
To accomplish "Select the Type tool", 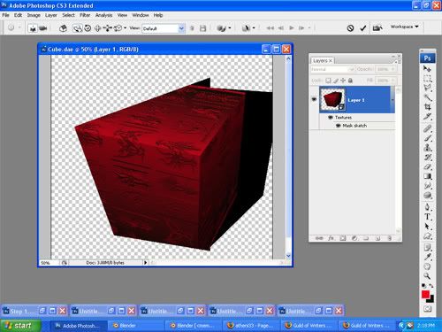I will pyautogui.click(x=427, y=217).
